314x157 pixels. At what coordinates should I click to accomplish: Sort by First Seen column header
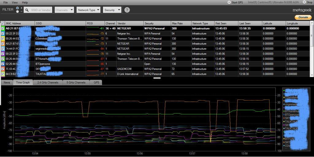(226, 23)
